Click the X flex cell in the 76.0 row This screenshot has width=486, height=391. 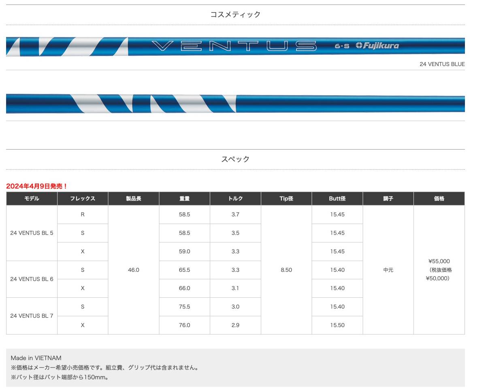coord(83,325)
